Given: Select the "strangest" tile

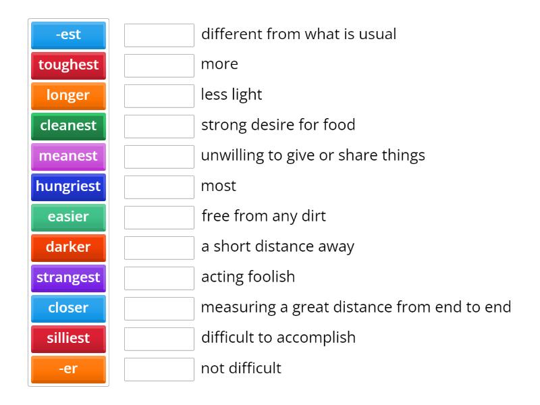Looking at the screenshot, I should 67,278.
